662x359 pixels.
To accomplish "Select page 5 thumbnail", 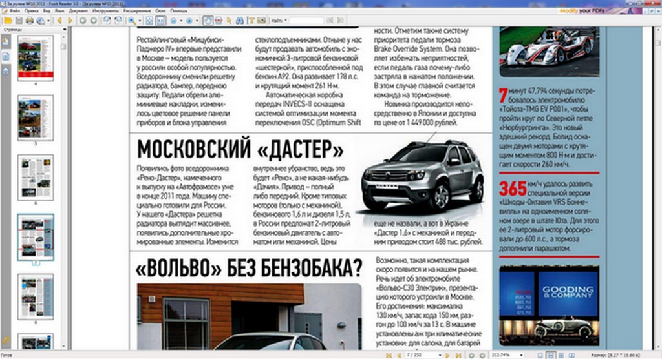I will pos(36,118).
